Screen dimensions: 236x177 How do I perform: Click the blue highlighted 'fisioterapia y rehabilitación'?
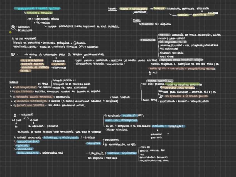[61, 137]
